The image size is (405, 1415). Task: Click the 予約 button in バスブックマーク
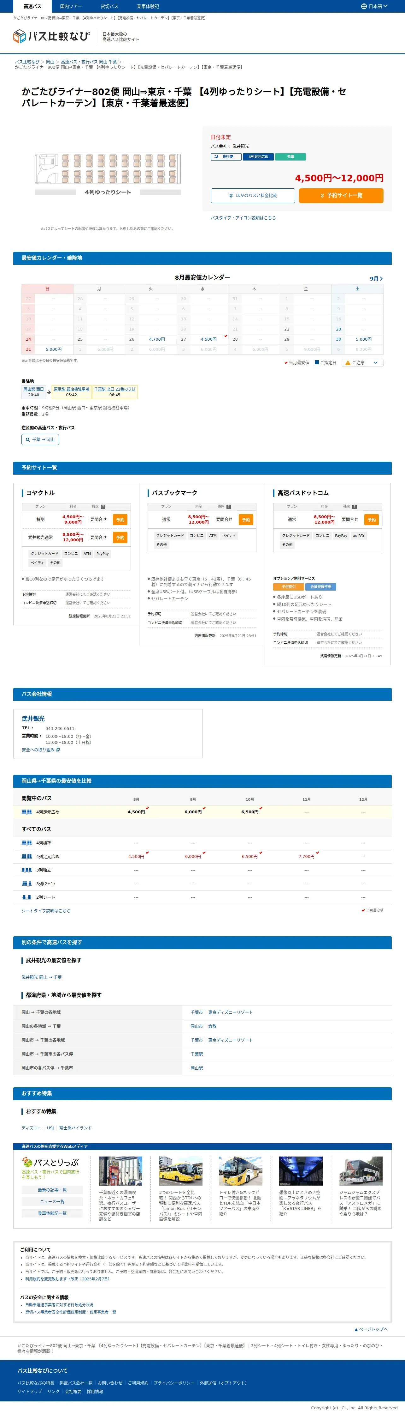[246, 519]
